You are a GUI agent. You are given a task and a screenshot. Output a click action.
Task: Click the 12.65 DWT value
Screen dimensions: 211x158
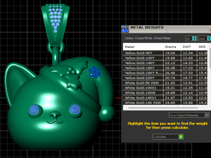coord(188,58)
